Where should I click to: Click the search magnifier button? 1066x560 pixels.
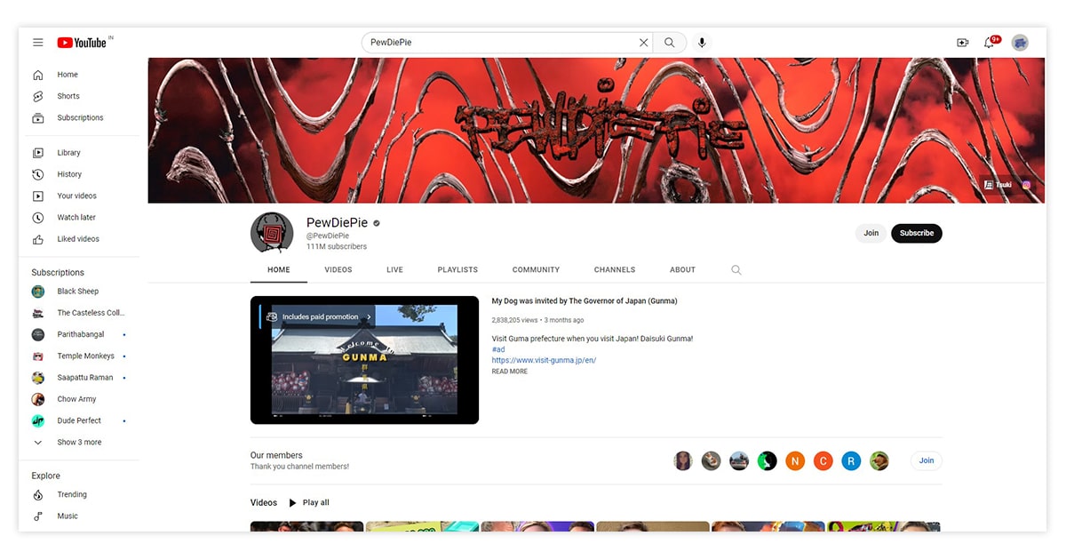point(669,43)
